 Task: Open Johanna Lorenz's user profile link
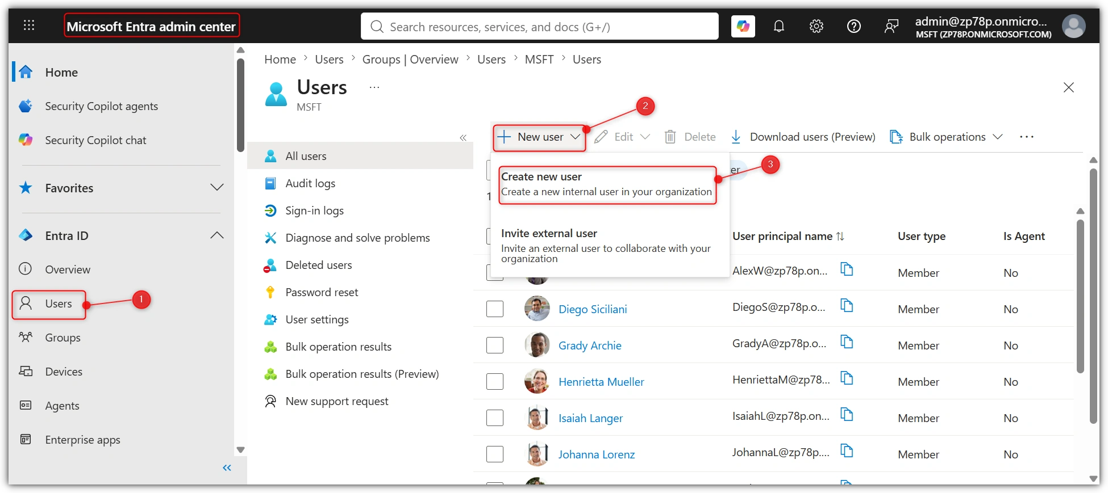click(596, 454)
